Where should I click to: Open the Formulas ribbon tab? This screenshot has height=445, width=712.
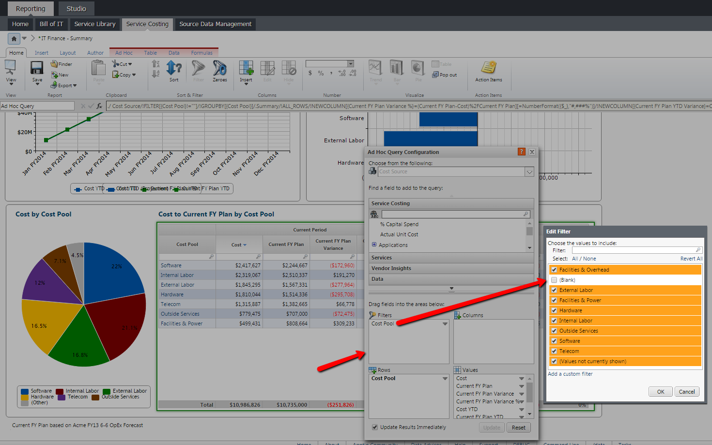click(201, 53)
